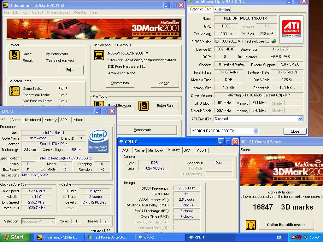Open the Help menu in 3DMark2001
Viewport: 323px width, 242px height.
click(x=93, y=12)
